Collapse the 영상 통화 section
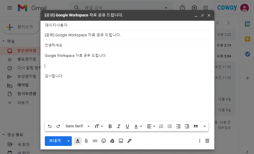The height and width of the screenshot is (154, 254). [x=4, y=135]
